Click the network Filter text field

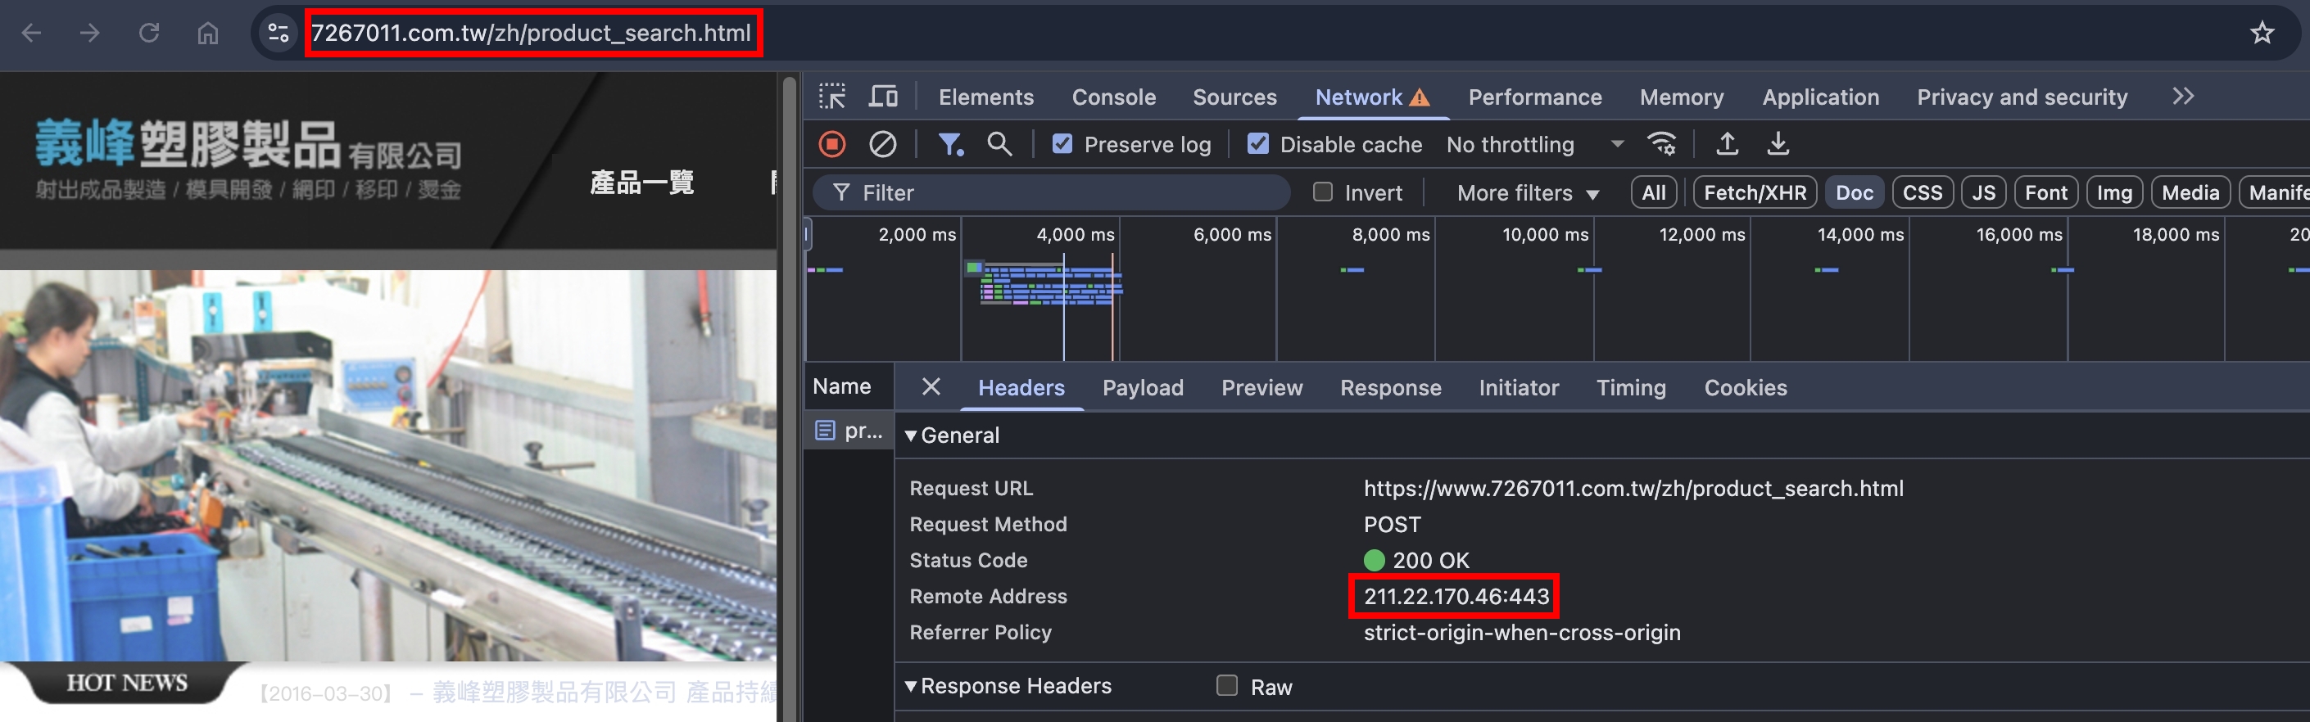1051,192
